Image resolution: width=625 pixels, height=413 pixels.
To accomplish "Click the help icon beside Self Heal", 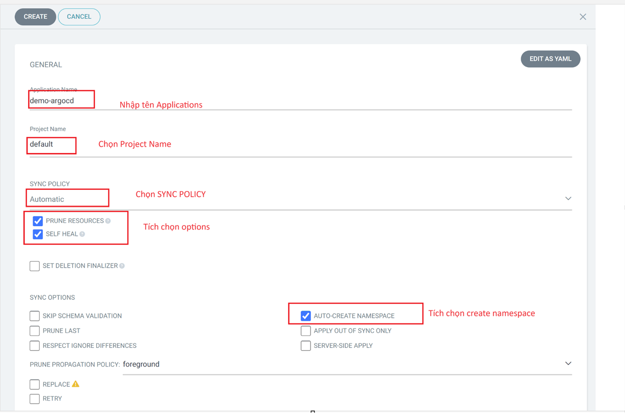I will pos(82,234).
